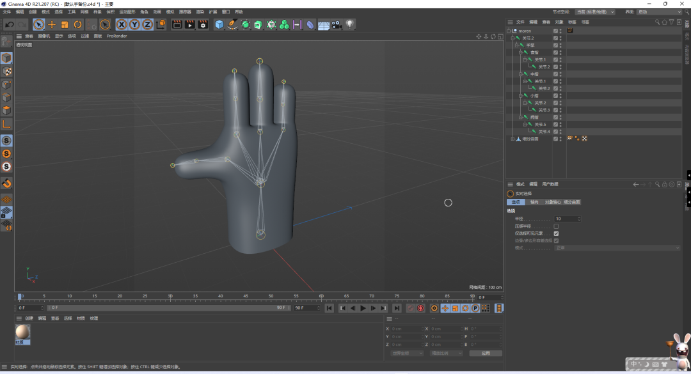
Task: Click the camera object icon
Action: coord(337,24)
